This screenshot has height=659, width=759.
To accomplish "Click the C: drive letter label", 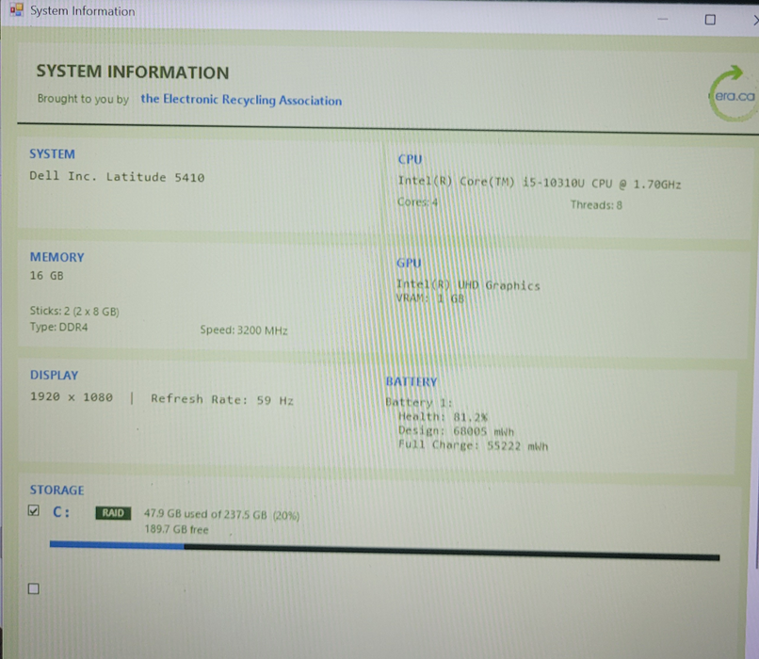I will click(61, 512).
